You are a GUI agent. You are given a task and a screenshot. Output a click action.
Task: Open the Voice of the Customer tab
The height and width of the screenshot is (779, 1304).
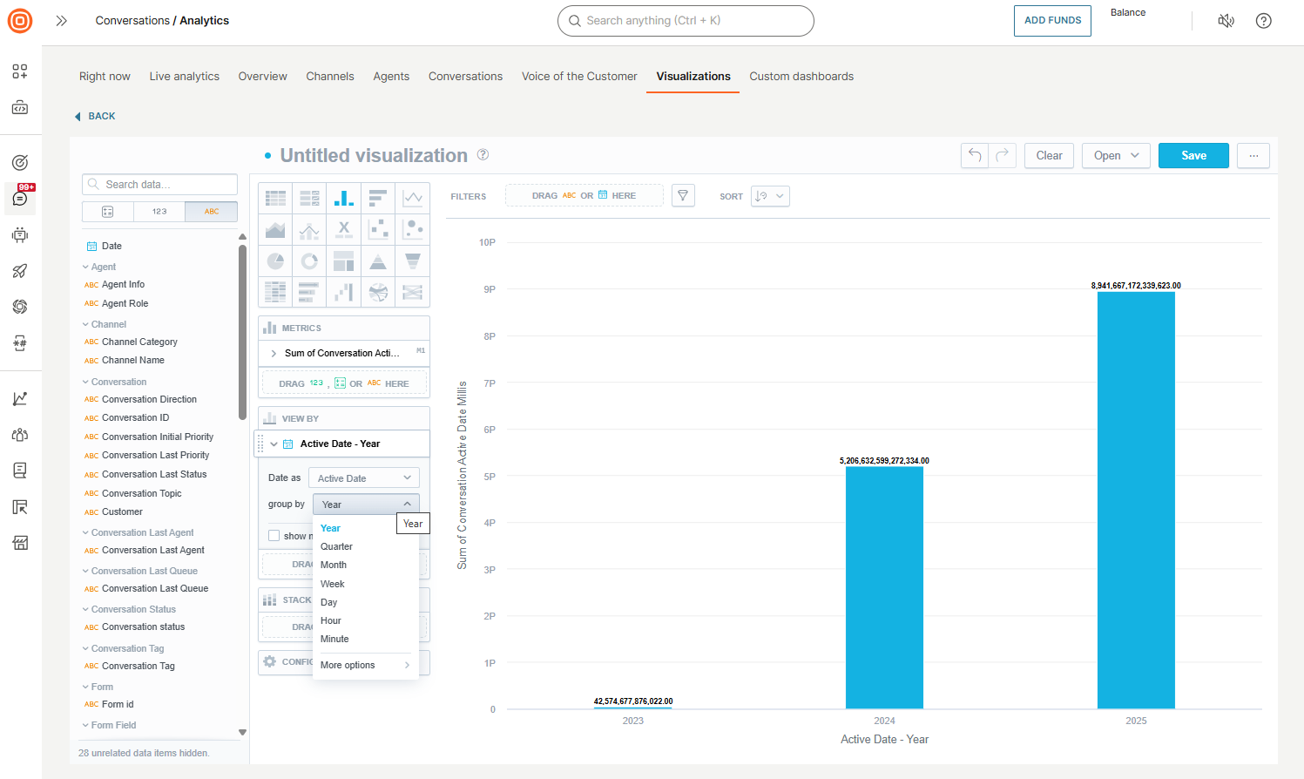click(579, 76)
